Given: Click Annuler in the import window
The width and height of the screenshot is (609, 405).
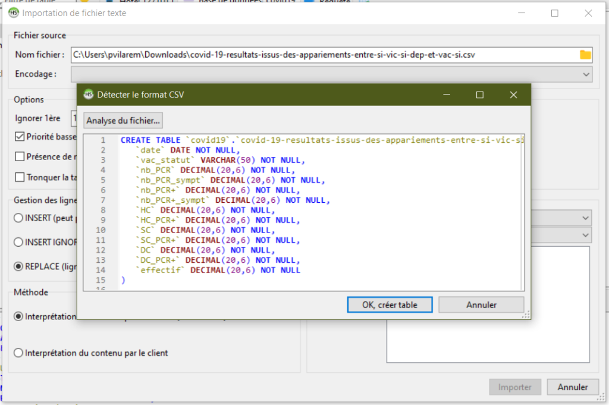Looking at the screenshot, I should 573,387.
